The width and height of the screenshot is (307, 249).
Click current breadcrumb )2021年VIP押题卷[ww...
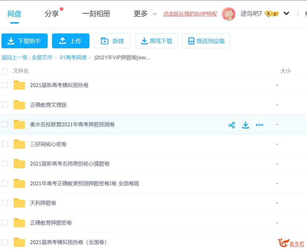click(x=122, y=58)
